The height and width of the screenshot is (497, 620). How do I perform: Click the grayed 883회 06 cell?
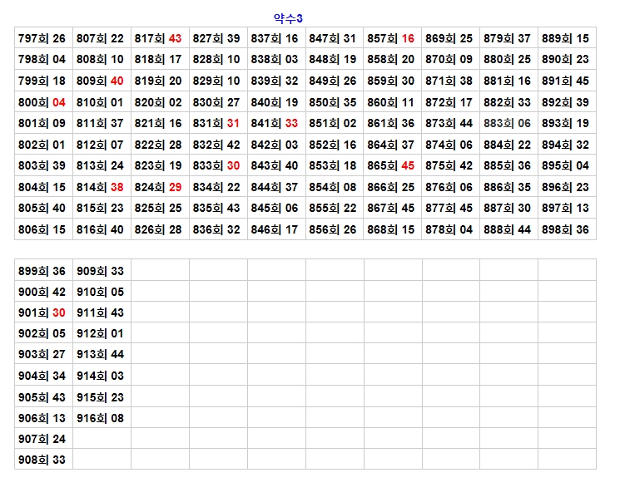508,123
